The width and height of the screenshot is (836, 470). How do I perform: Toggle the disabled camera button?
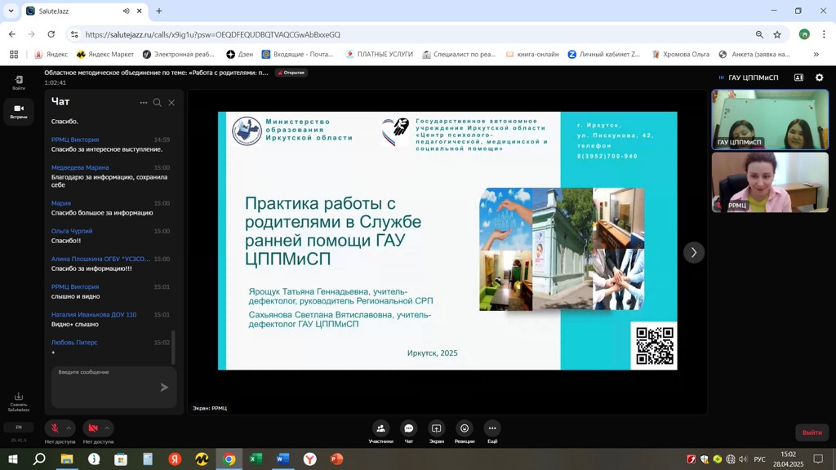[93, 428]
